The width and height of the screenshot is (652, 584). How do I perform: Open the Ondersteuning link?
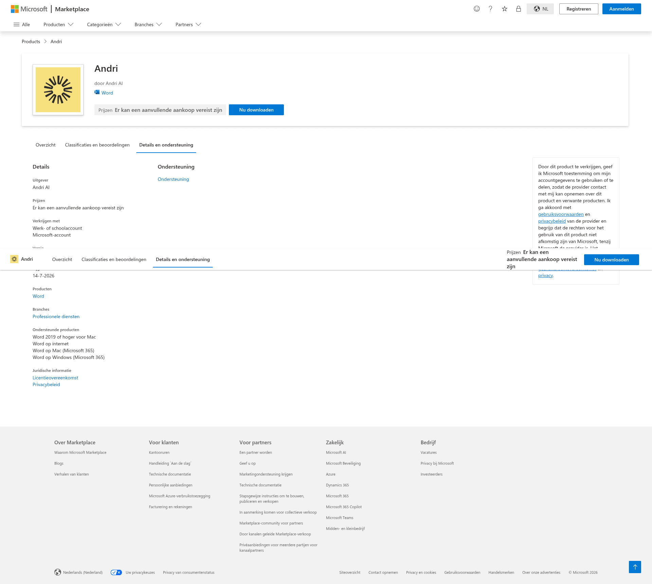[x=173, y=179]
